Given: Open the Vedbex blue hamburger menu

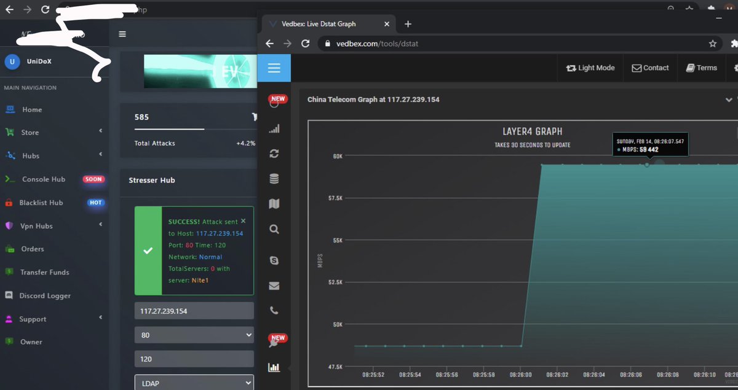Looking at the screenshot, I should pos(274,68).
